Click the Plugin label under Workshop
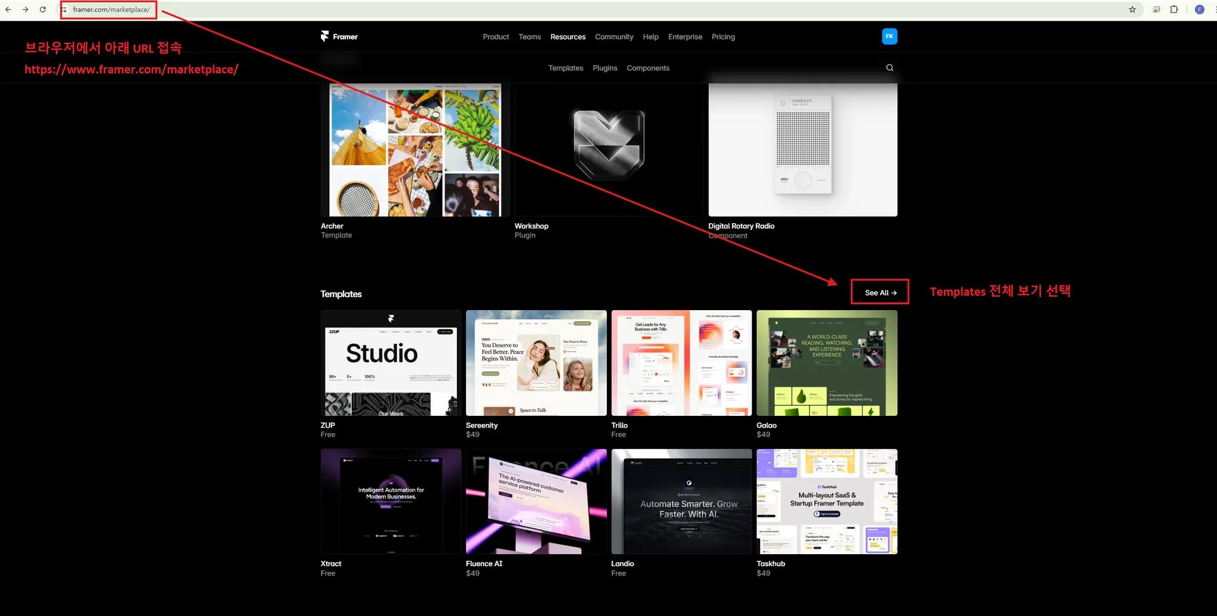 coord(525,235)
